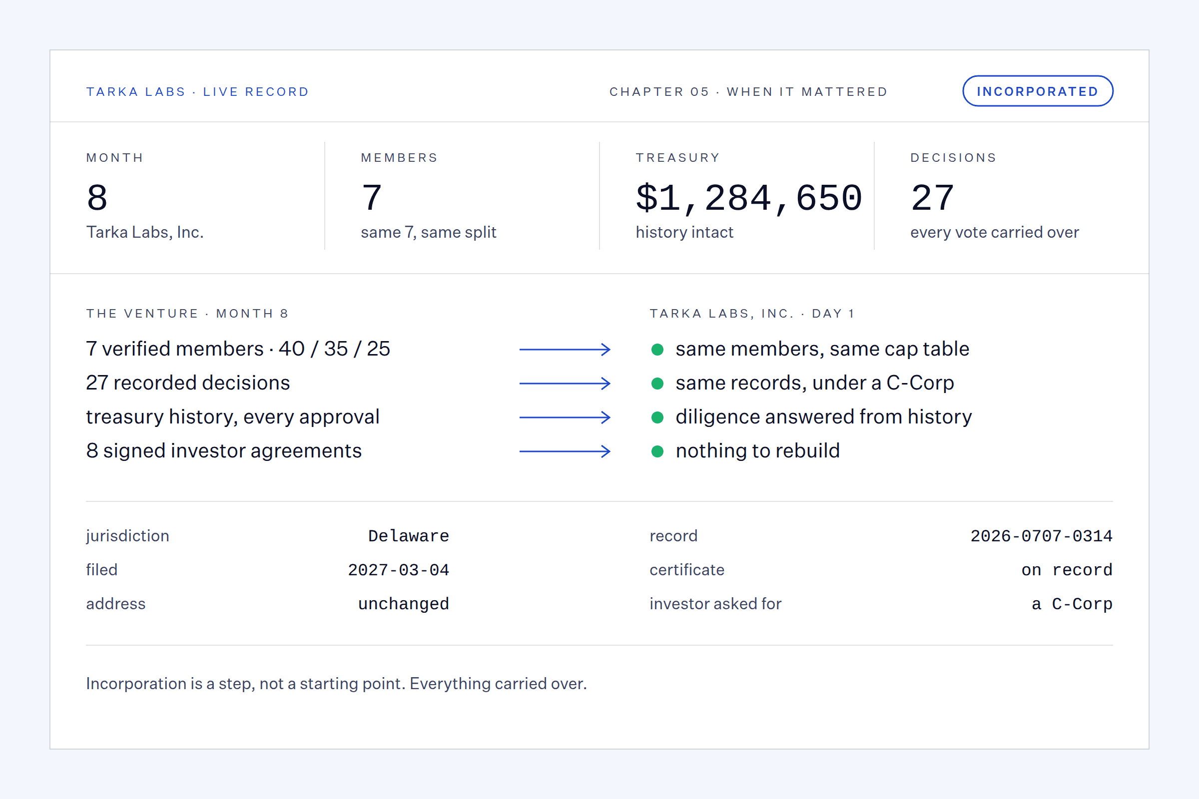Click 'same members, same cap table'
The width and height of the screenshot is (1199, 799).
(822, 349)
